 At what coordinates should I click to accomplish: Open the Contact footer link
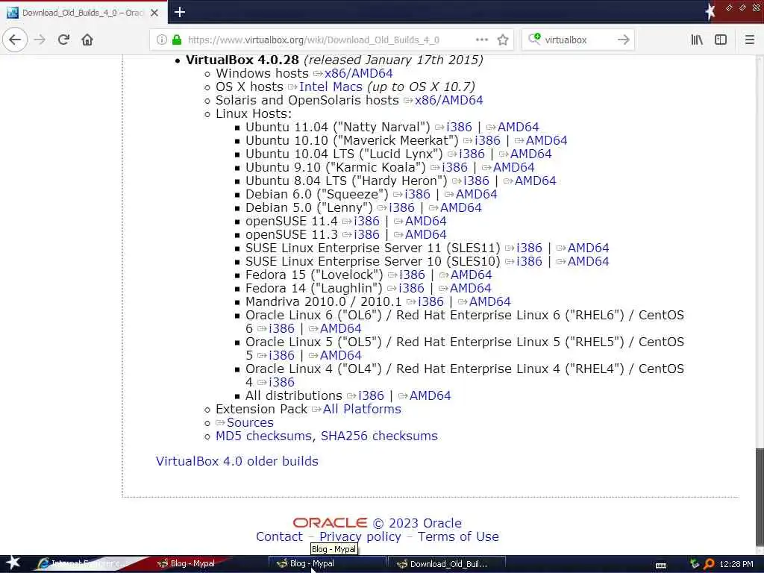279,536
